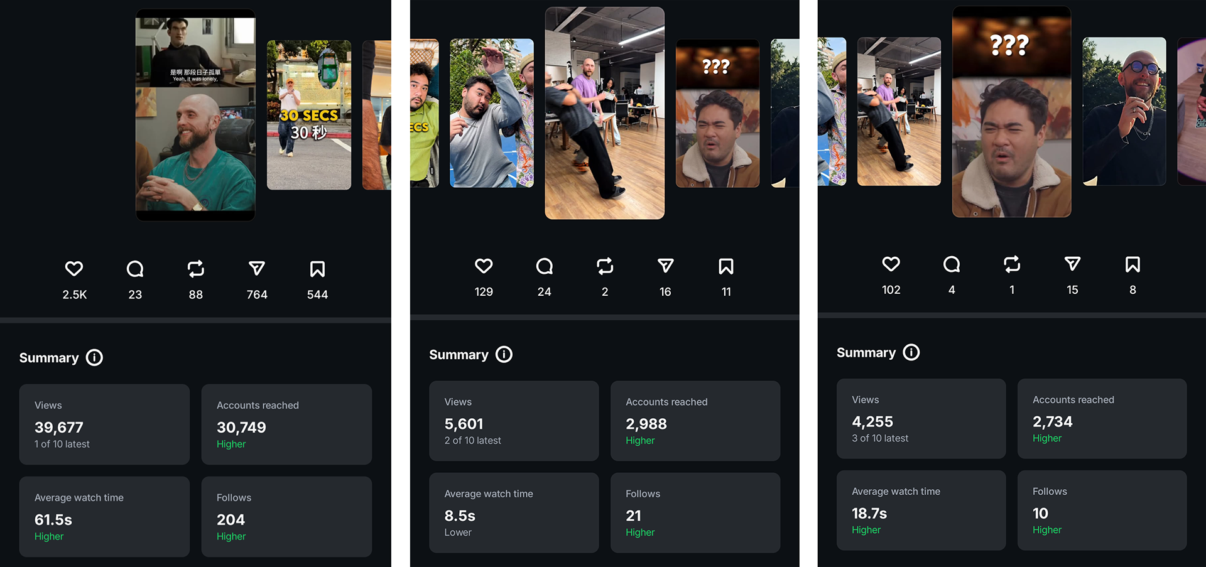Viewport: 1206px width, 567px height.
Task: Click the bookmark icon showing 544 saves
Action: coord(317,269)
